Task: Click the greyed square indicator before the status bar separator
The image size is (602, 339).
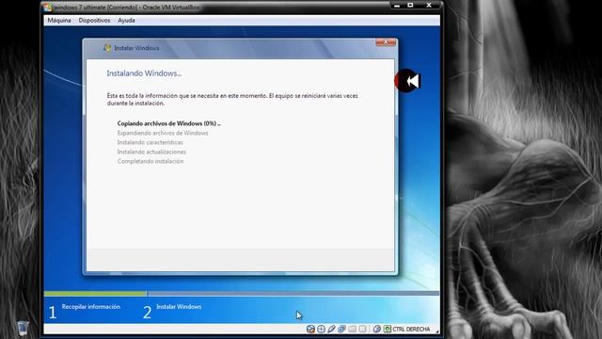Action: tap(362, 329)
